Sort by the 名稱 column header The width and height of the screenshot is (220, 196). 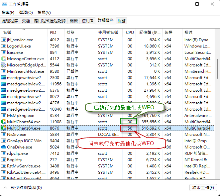24,33
